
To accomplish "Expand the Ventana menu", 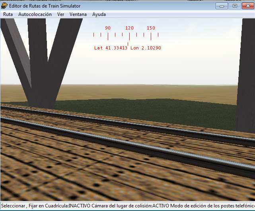I will click(78, 14).
